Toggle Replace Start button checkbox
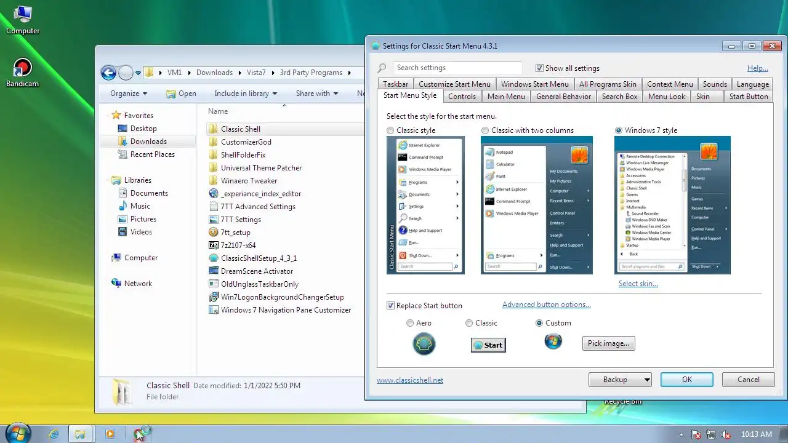The height and width of the screenshot is (443, 788). pos(390,306)
